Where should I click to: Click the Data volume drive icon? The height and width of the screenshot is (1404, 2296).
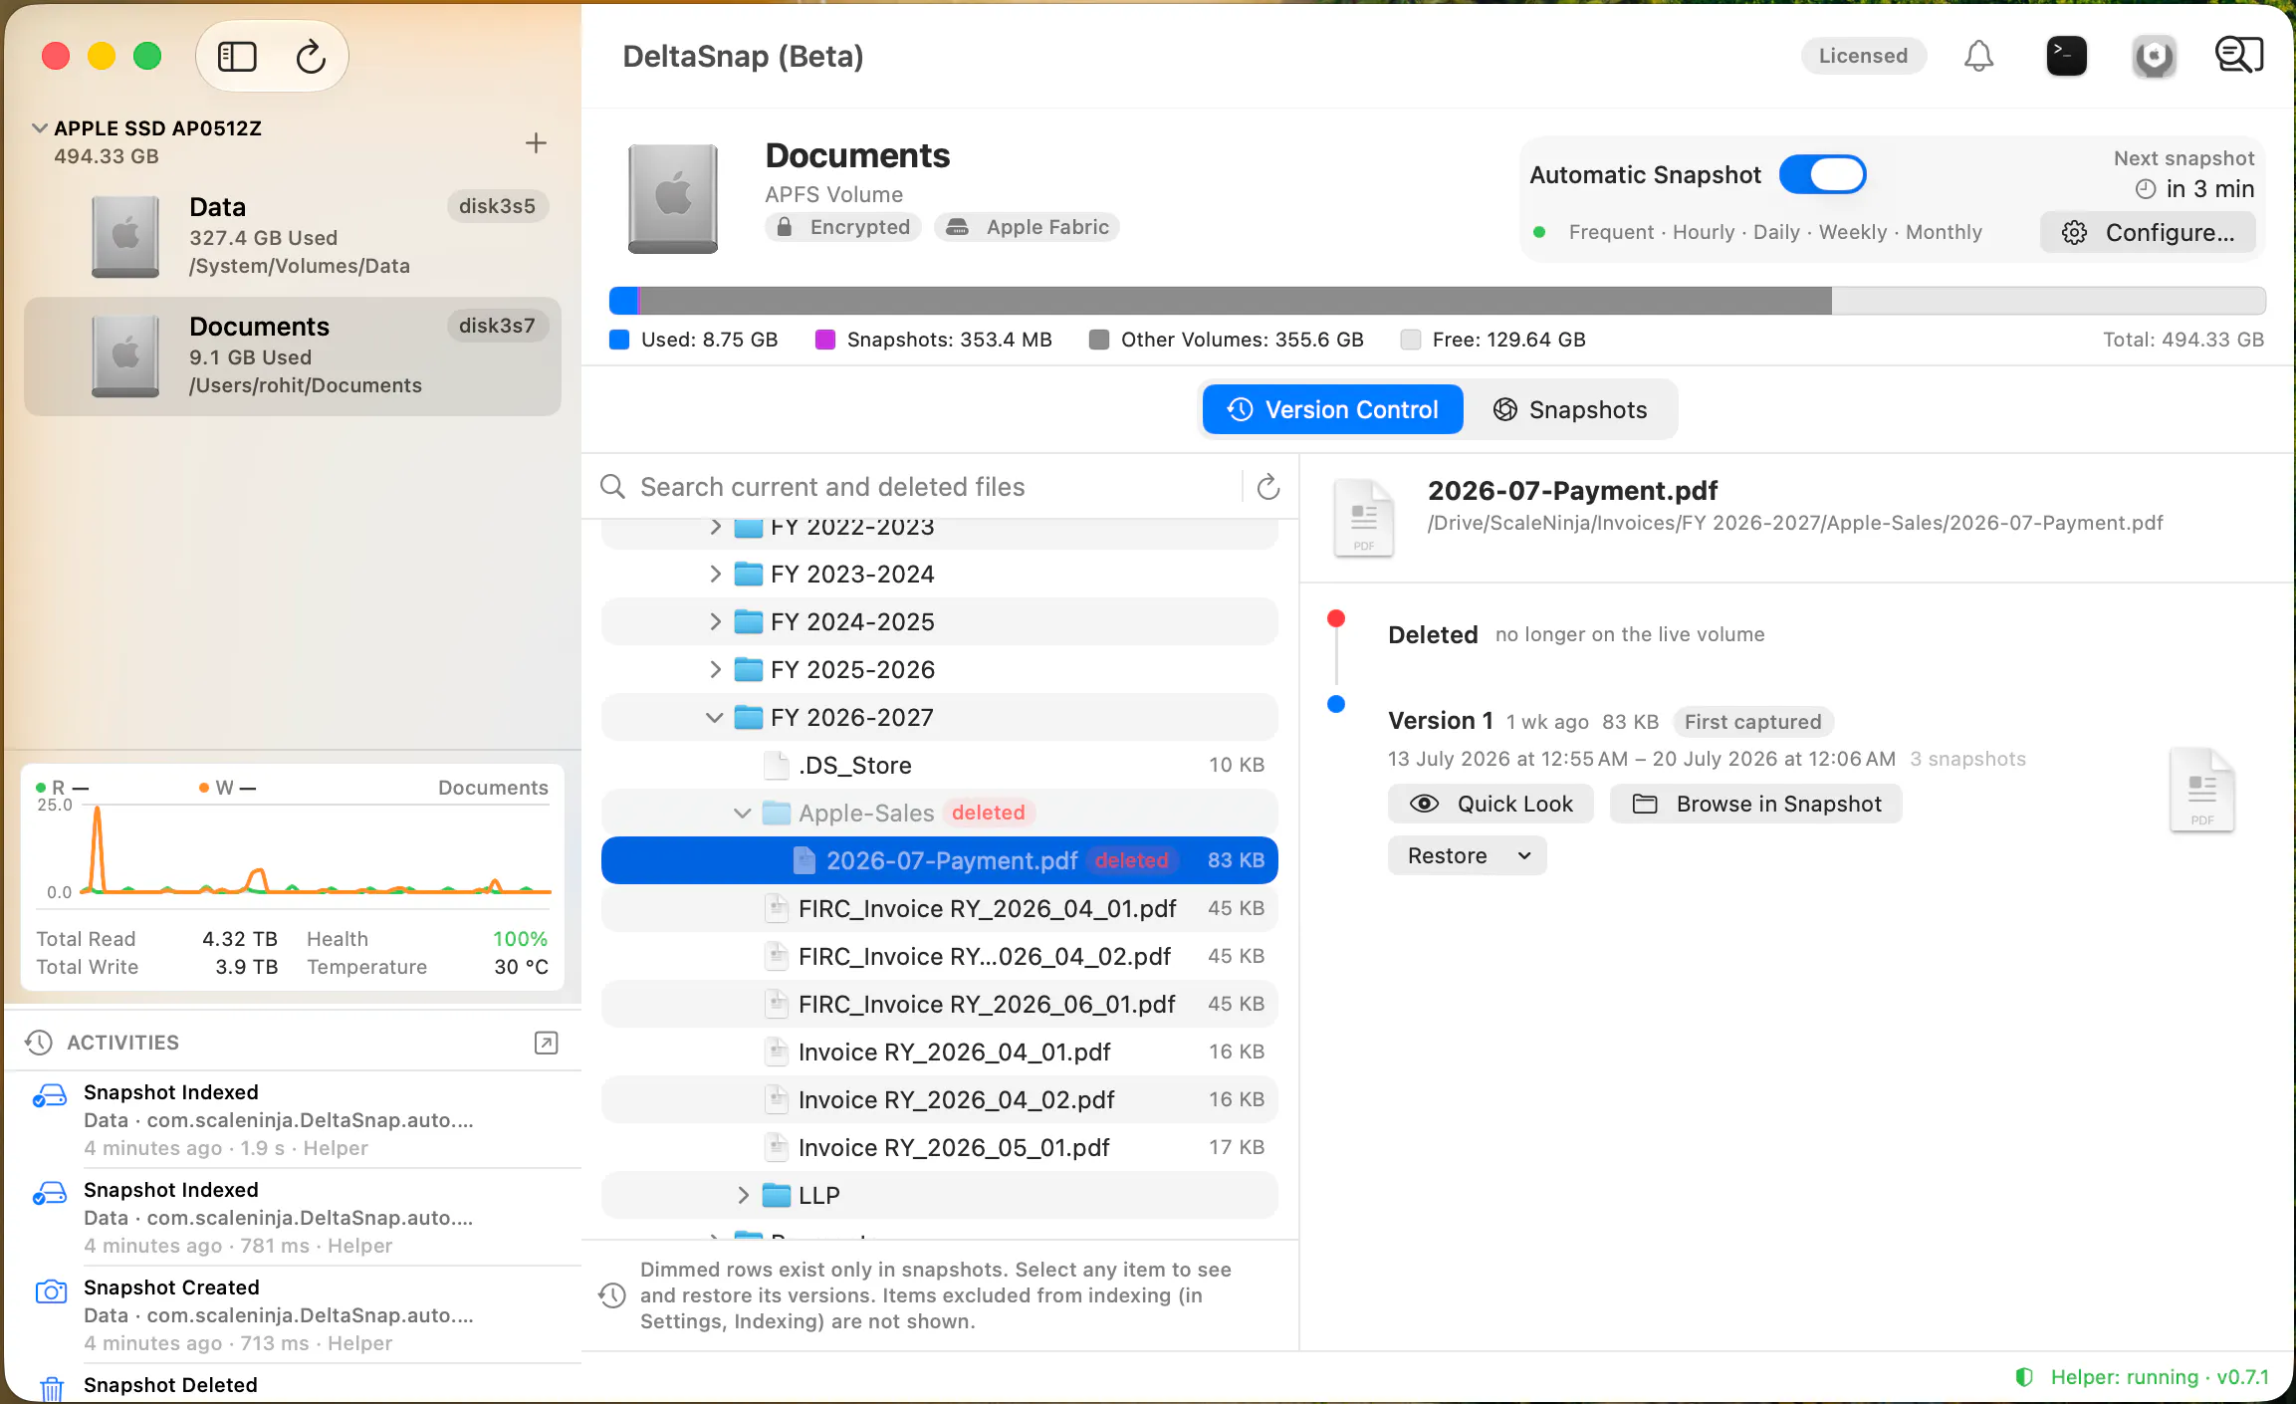pyautogui.click(x=125, y=236)
